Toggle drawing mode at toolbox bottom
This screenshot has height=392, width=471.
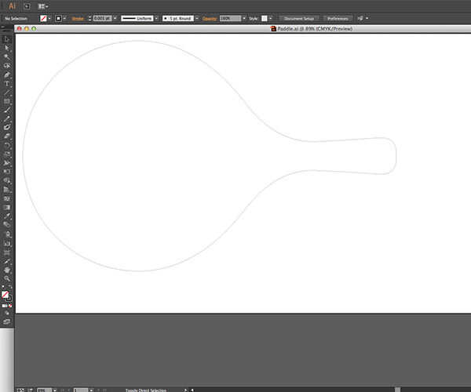tap(6, 314)
